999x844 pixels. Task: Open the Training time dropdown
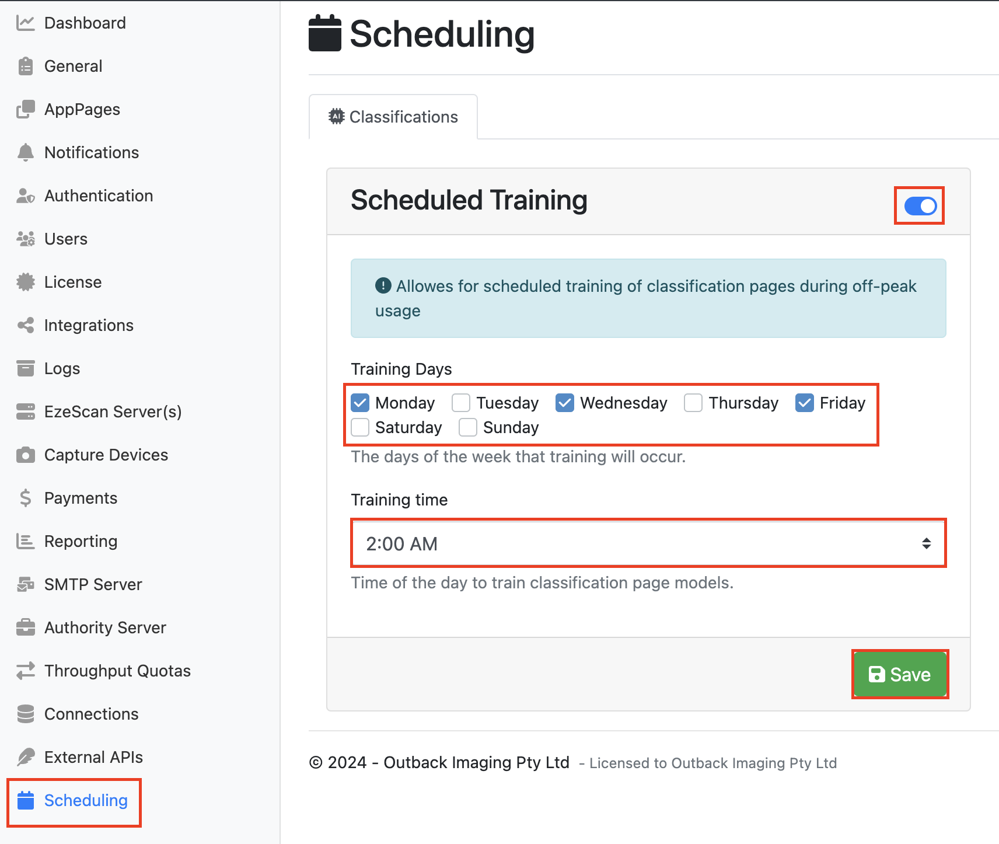pyautogui.click(x=648, y=543)
